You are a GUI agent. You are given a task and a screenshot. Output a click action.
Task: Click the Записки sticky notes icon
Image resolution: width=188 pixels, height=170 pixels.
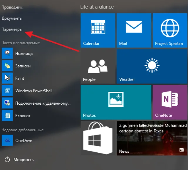click(7, 66)
